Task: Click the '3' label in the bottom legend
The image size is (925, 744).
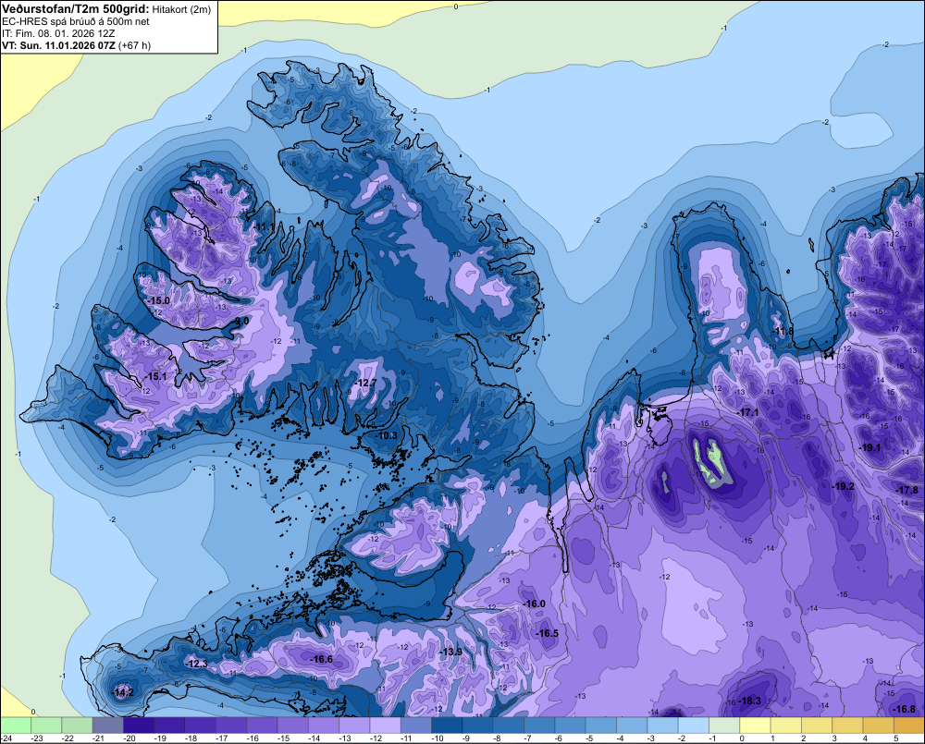Action: coord(834,738)
